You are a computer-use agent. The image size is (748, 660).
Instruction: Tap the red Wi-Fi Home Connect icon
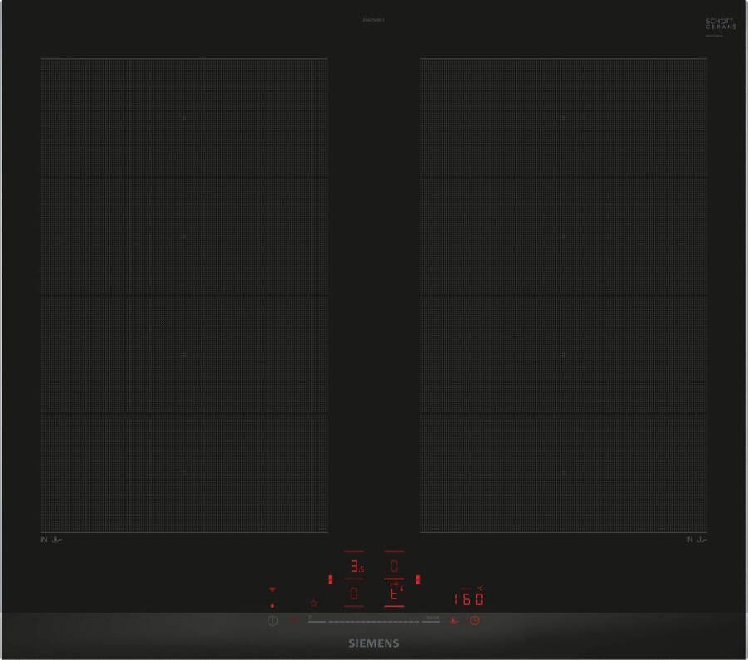coord(272,589)
